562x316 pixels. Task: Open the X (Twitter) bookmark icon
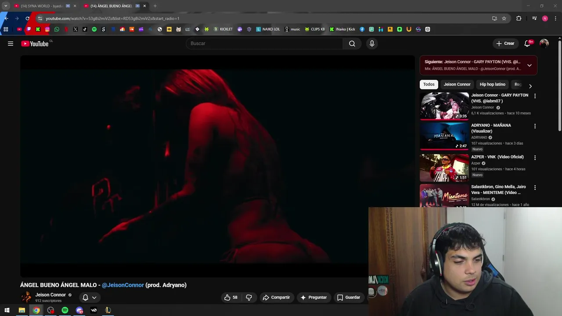(x=76, y=29)
